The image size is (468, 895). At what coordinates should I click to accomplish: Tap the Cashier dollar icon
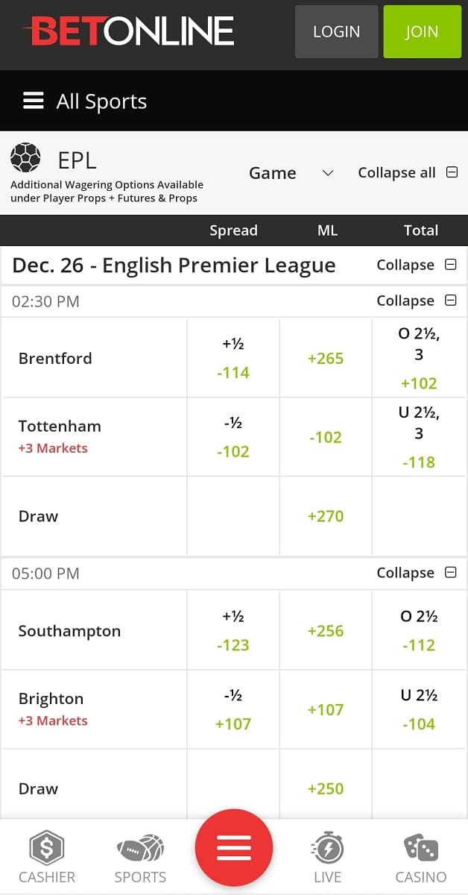click(47, 849)
